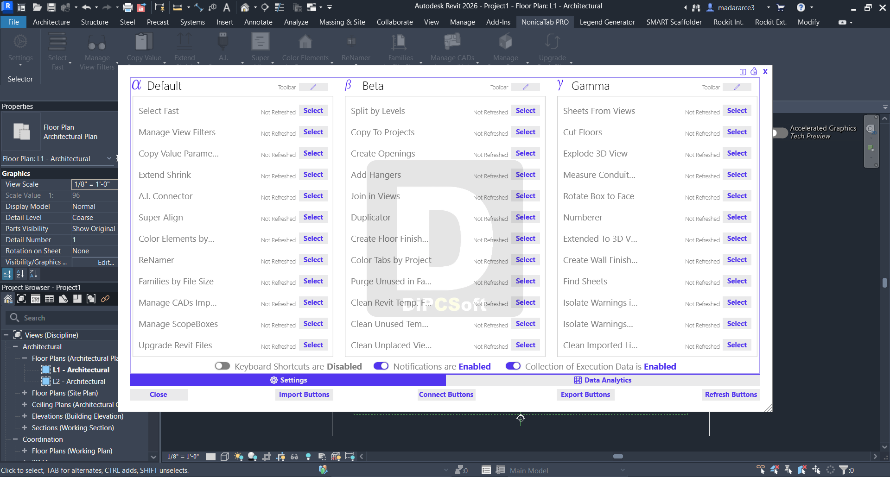Image resolution: width=890 pixels, height=477 pixels.
Task: Open the user madararce3 account dropdown
Action: tap(769, 7)
